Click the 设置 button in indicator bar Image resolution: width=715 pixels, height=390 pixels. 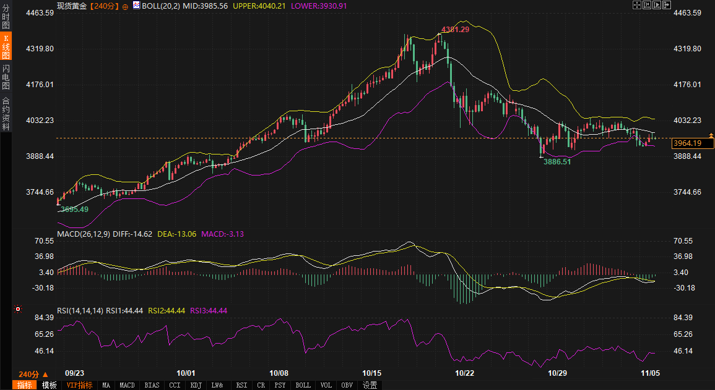click(x=370, y=385)
